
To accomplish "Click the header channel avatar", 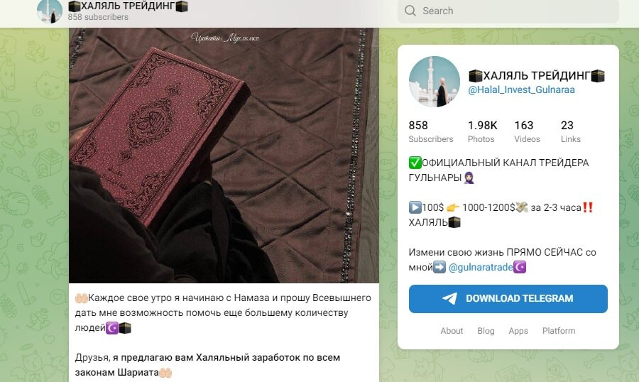I will 50,11.
